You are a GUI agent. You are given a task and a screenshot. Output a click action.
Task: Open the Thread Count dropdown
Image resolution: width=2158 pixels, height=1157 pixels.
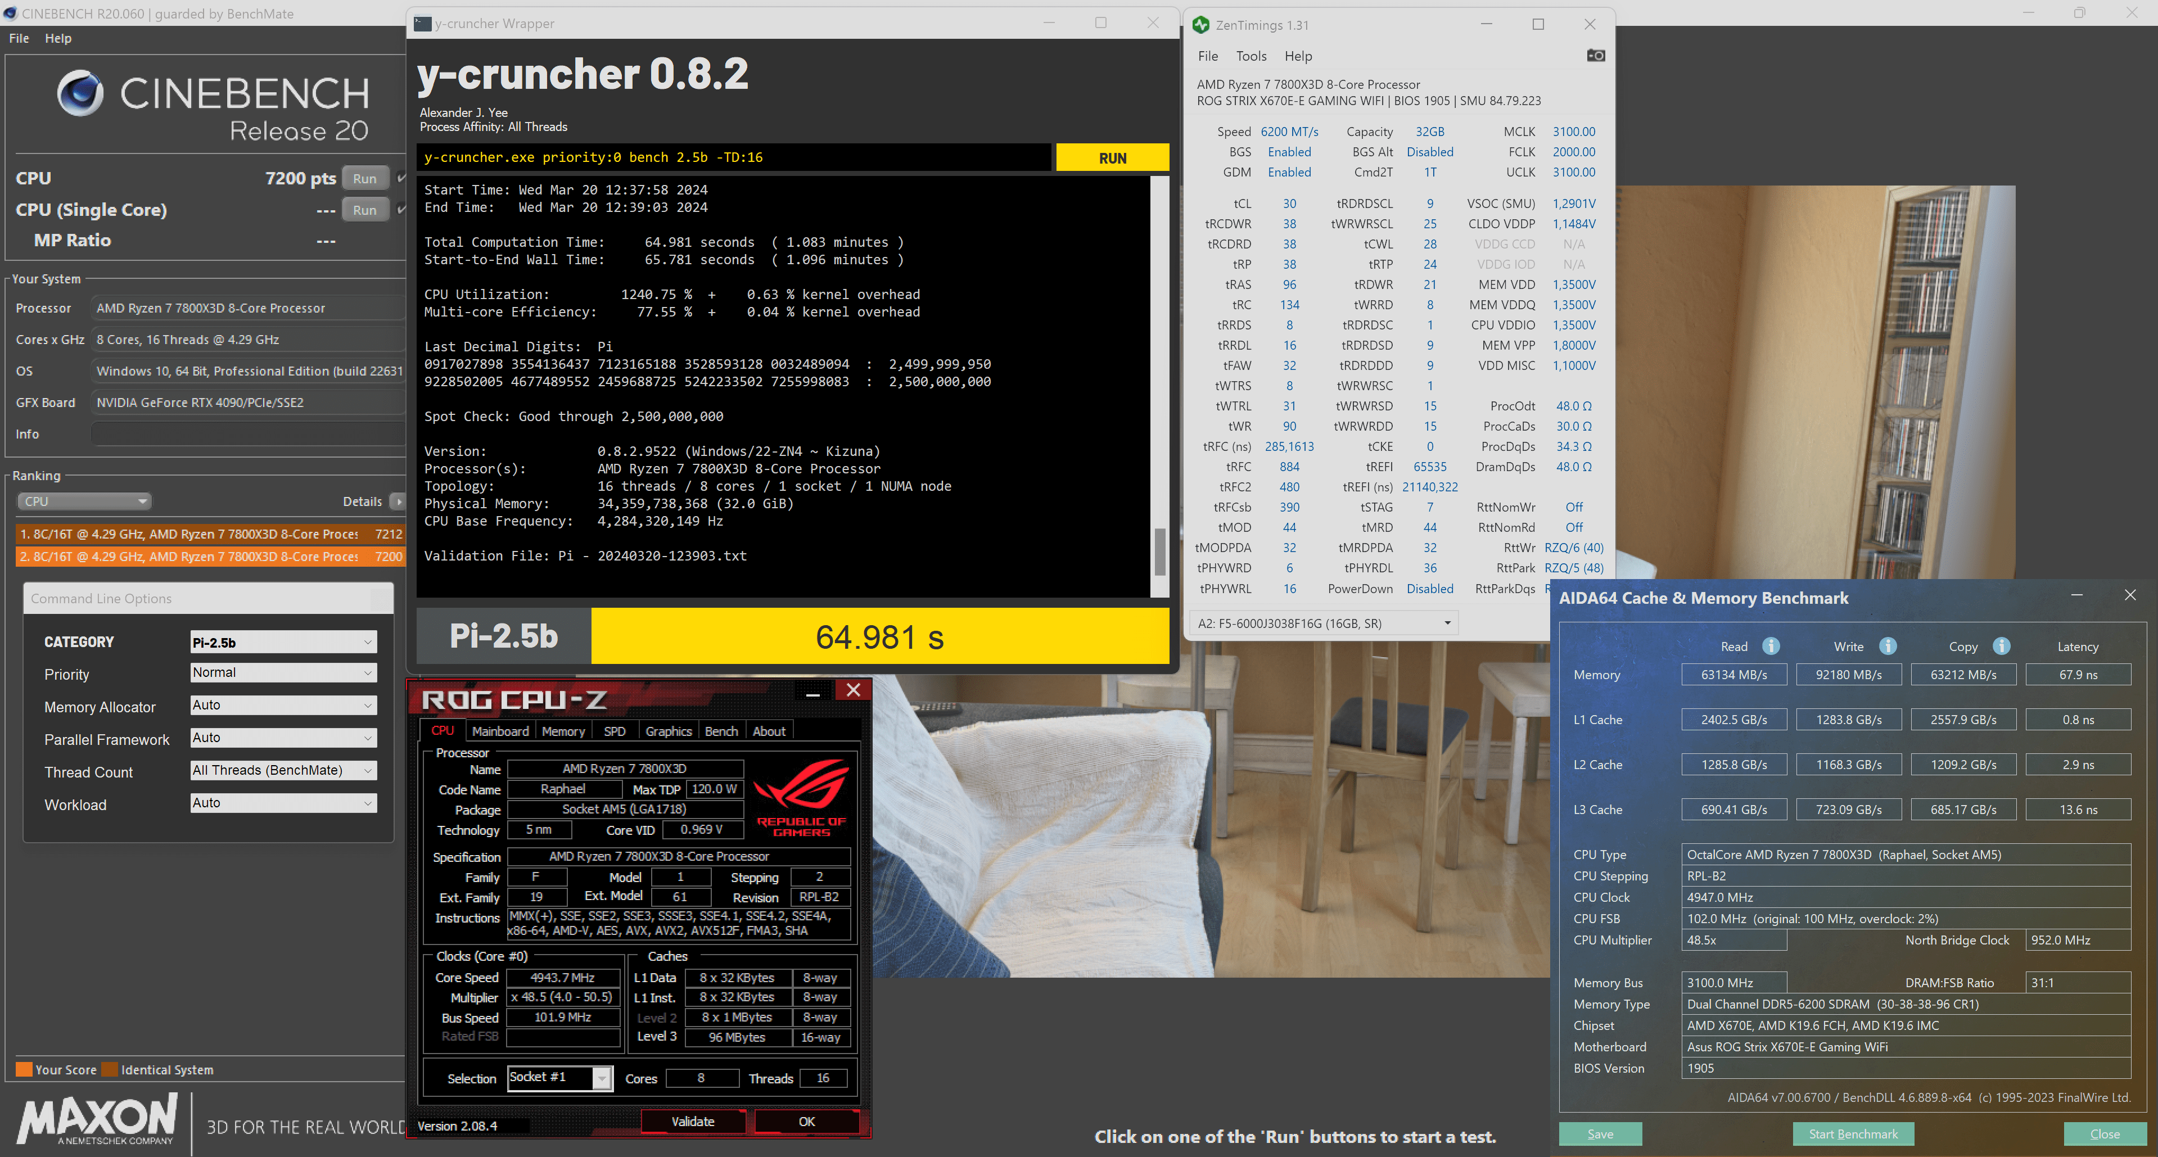click(283, 771)
